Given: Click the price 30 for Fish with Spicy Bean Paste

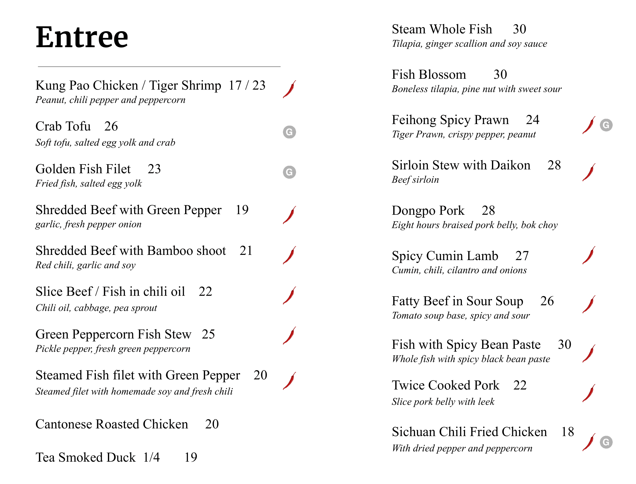Looking at the screenshot, I should [565, 344].
